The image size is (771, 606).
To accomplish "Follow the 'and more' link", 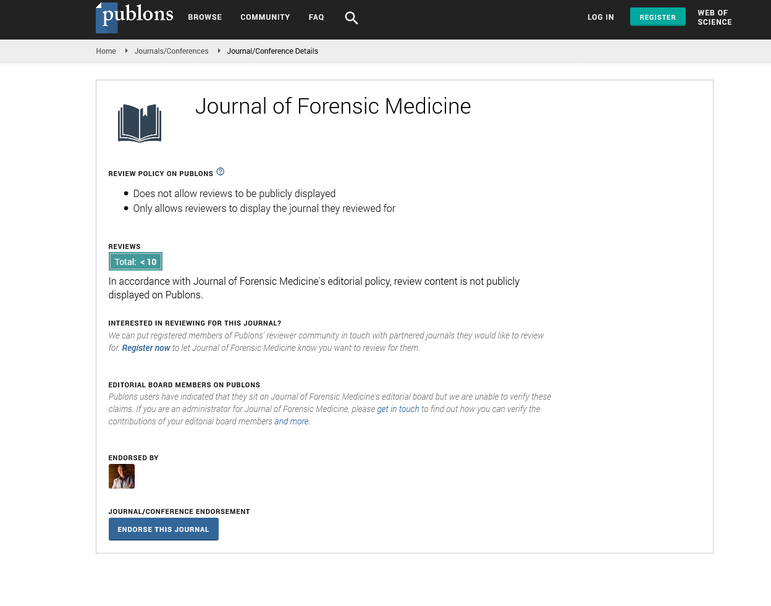I will [x=291, y=421].
